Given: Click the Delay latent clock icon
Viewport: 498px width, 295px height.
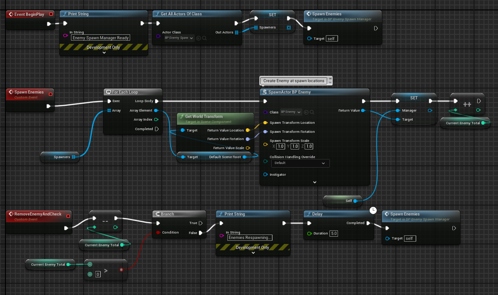Looking at the screenshot, I should [373, 210].
